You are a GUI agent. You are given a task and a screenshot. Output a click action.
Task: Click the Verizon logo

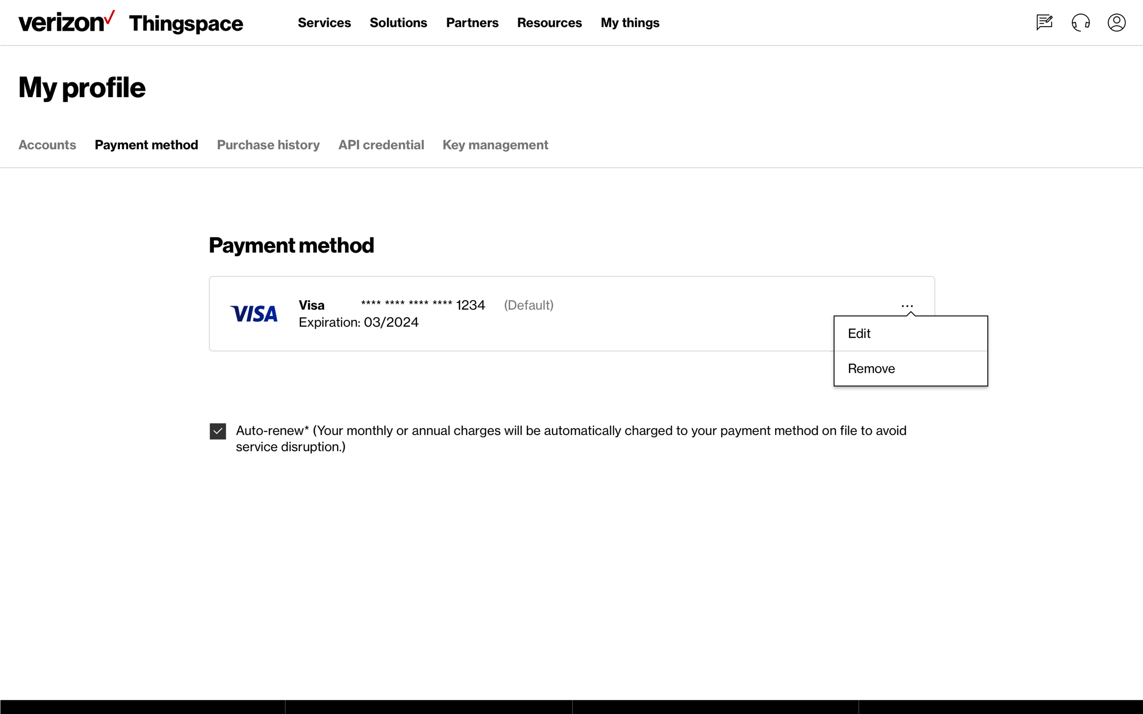pos(66,22)
